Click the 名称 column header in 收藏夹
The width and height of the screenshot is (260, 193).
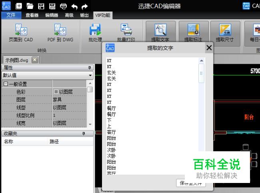(24, 141)
